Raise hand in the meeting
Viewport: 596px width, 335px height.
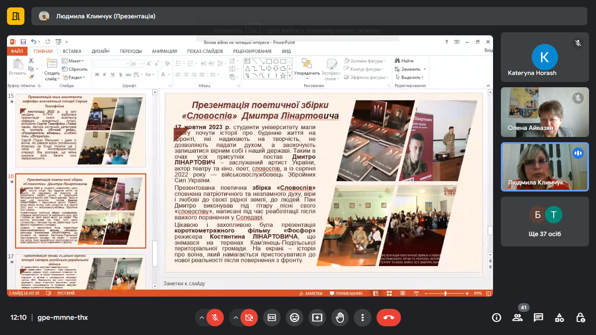tap(340, 318)
